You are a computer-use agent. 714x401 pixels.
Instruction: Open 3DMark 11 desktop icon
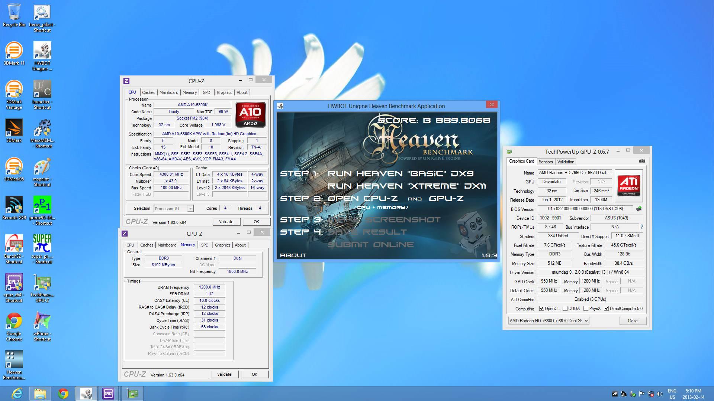[x=14, y=53]
